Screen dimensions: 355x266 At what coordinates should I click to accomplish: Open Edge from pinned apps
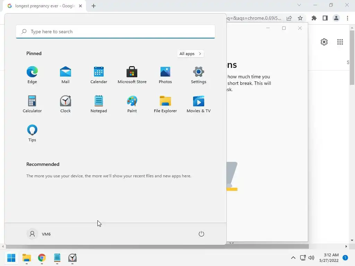point(32,75)
